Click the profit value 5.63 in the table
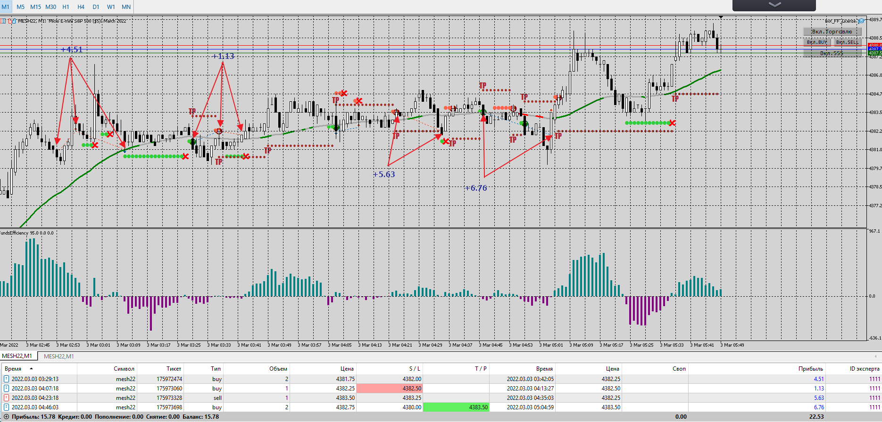Screen dimensions: 882x422 pos(819,398)
